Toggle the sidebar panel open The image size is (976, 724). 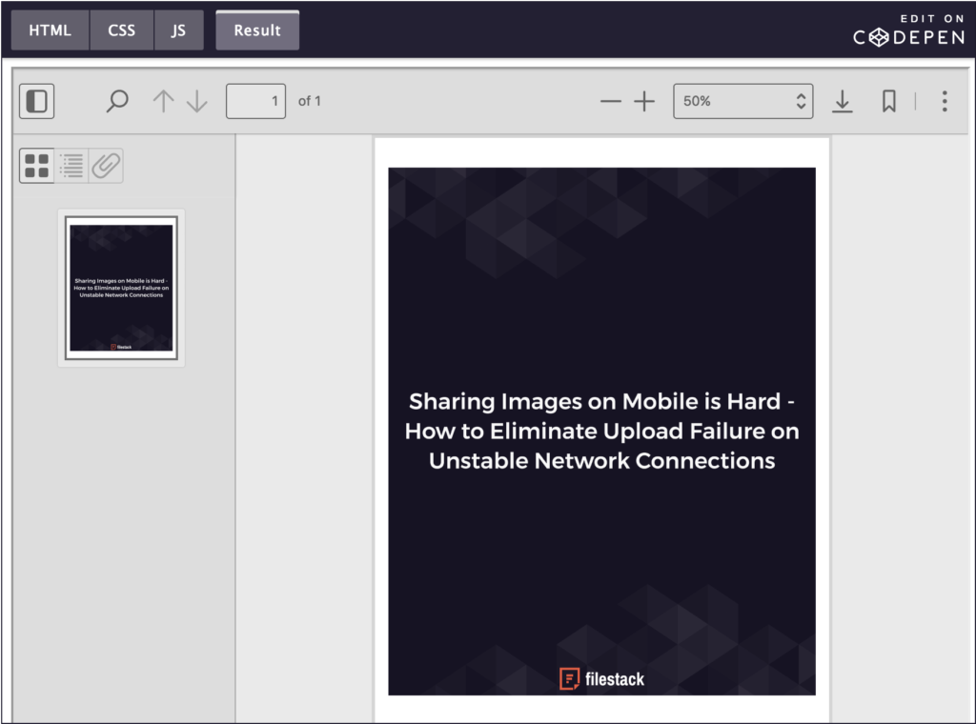tap(36, 100)
